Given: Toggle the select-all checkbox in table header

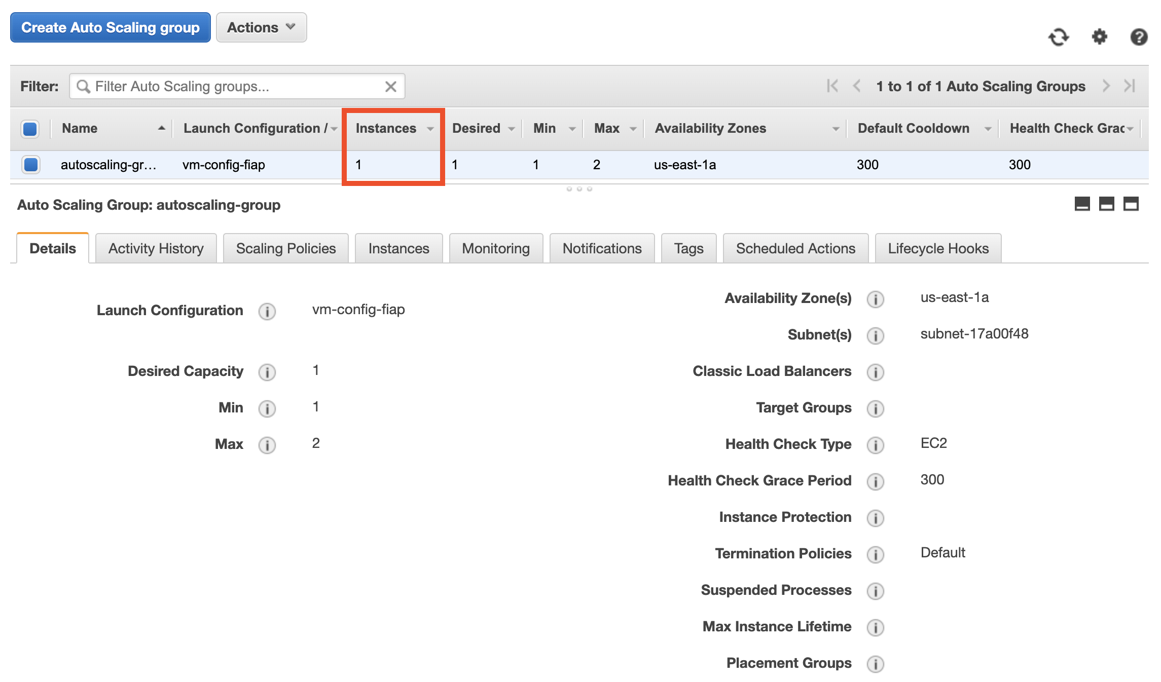Looking at the screenshot, I should pyautogui.click(x=30, y=129).
